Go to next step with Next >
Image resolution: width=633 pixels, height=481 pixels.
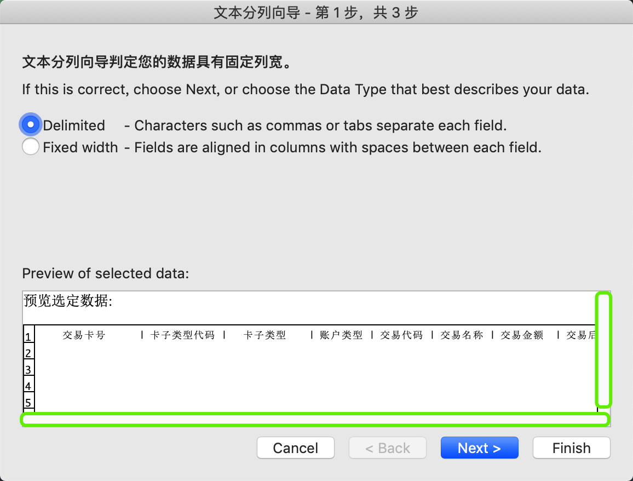point(479,448)
